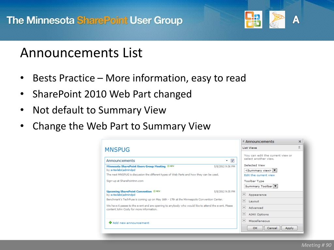The width and height of the screenshot is (334, 250).
Task: Click 'SharePoint 2010 Web Part changed' bullet
Action: (x=112, y=94)
